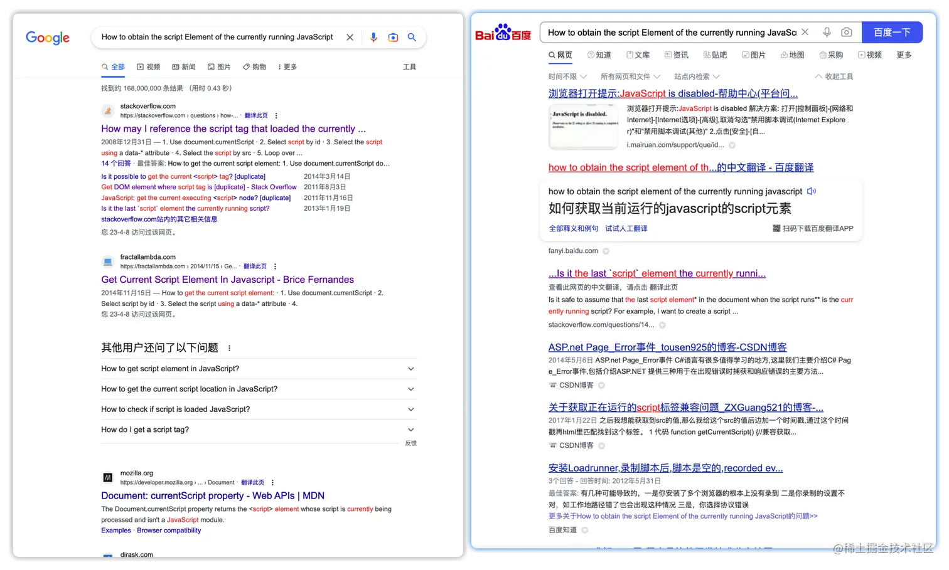Open options menu for the mozilla.org result
This screenshot has height=570, width=949.
(x=272, y=483)
